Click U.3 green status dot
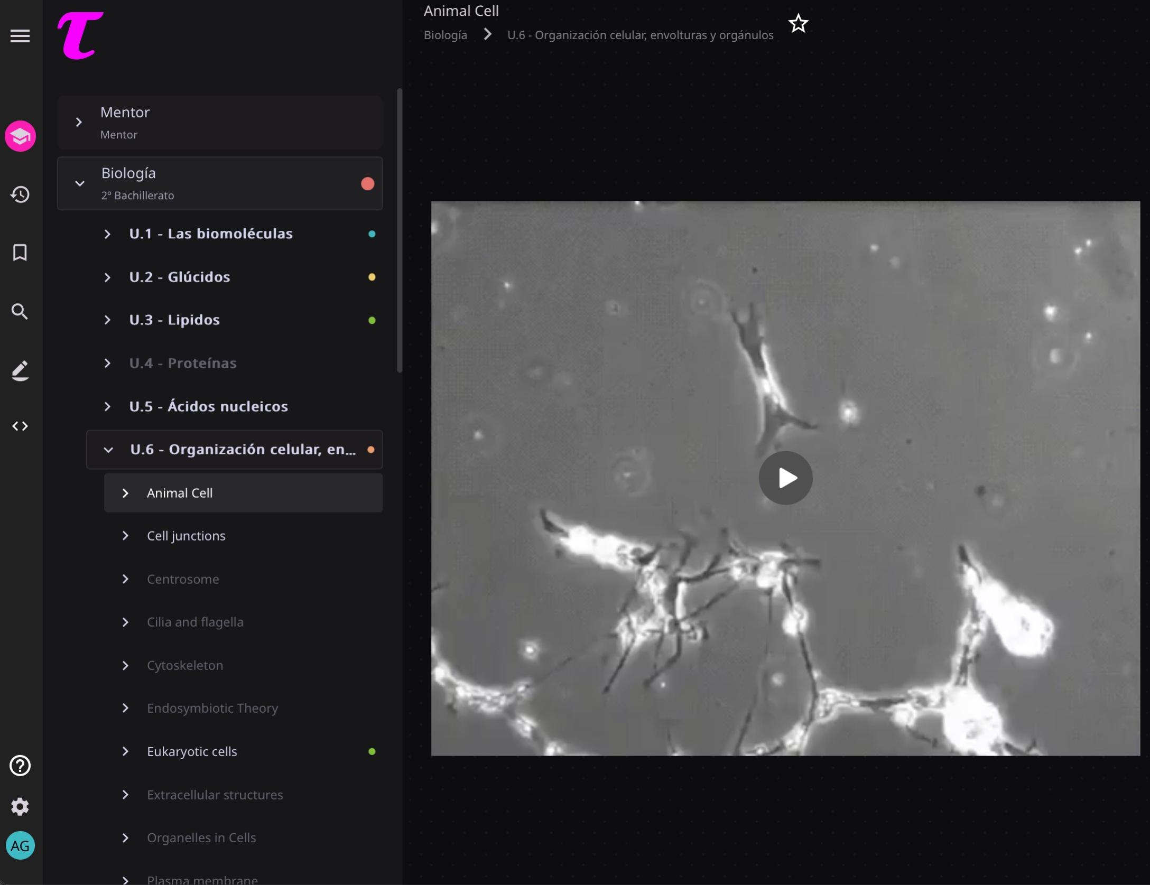1150x885 pixels. [x=372, y=320]
